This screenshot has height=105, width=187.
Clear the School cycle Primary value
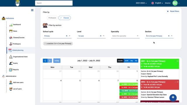(x=67, y=36)
